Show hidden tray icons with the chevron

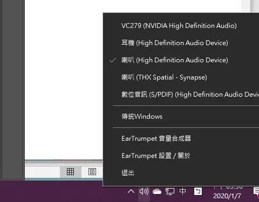point(131,191)
